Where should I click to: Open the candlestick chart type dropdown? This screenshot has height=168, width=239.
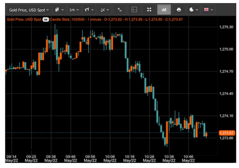point(58,9)
